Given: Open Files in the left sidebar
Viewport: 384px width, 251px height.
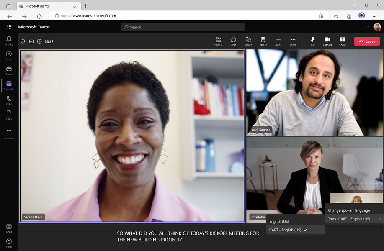Looking at the screenshot, I should (x=9, y=115).
